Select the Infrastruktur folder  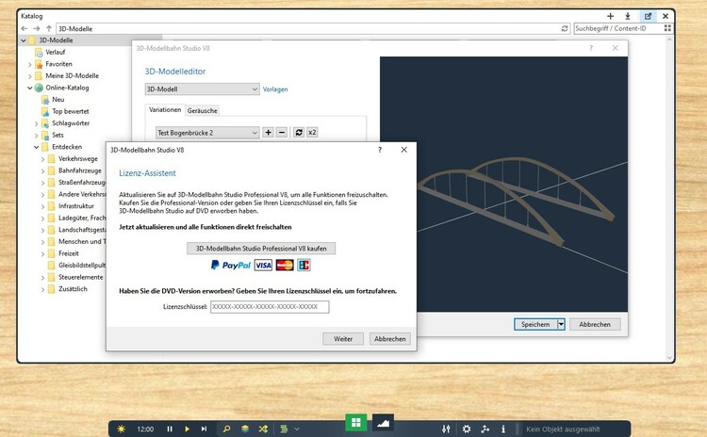(x=76, y=206)
